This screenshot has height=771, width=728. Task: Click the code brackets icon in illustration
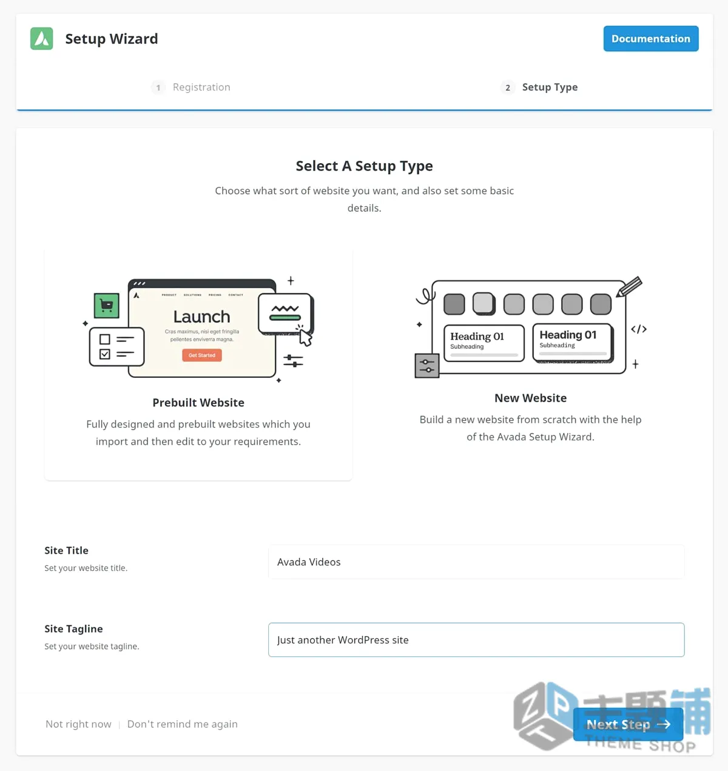(639, 329)
